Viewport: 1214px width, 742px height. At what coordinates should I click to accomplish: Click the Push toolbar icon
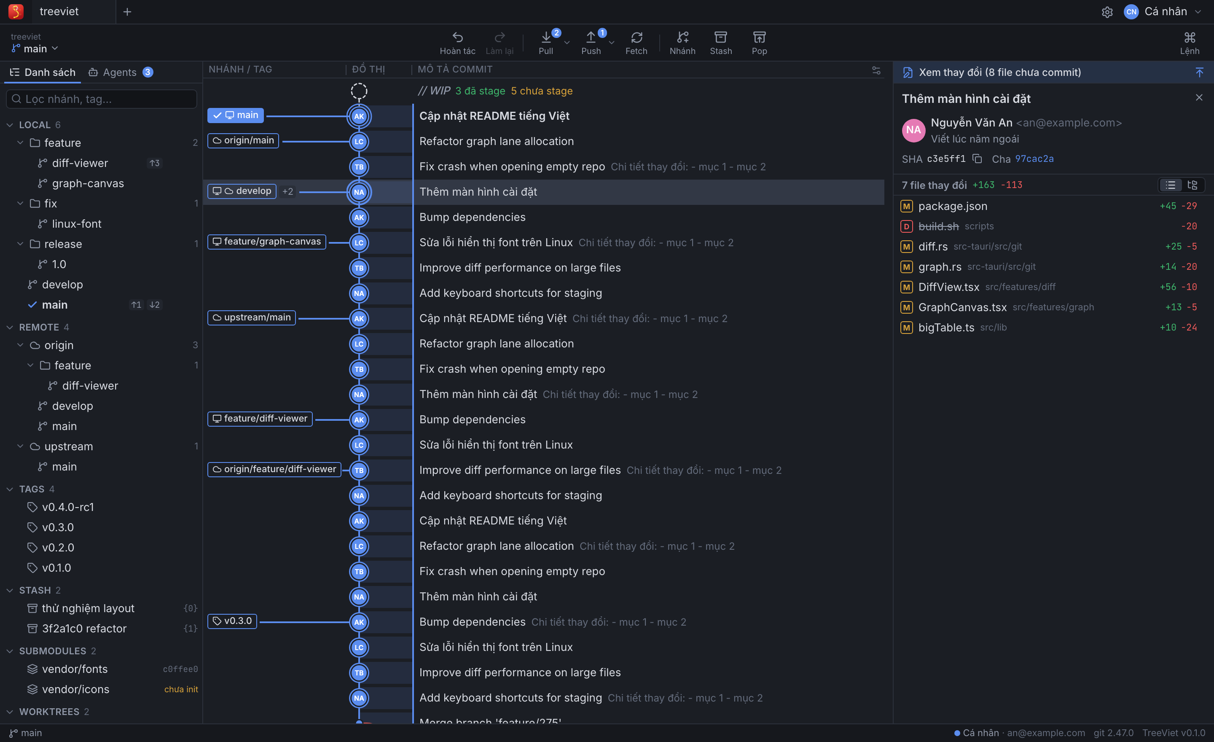click(591, 38)
